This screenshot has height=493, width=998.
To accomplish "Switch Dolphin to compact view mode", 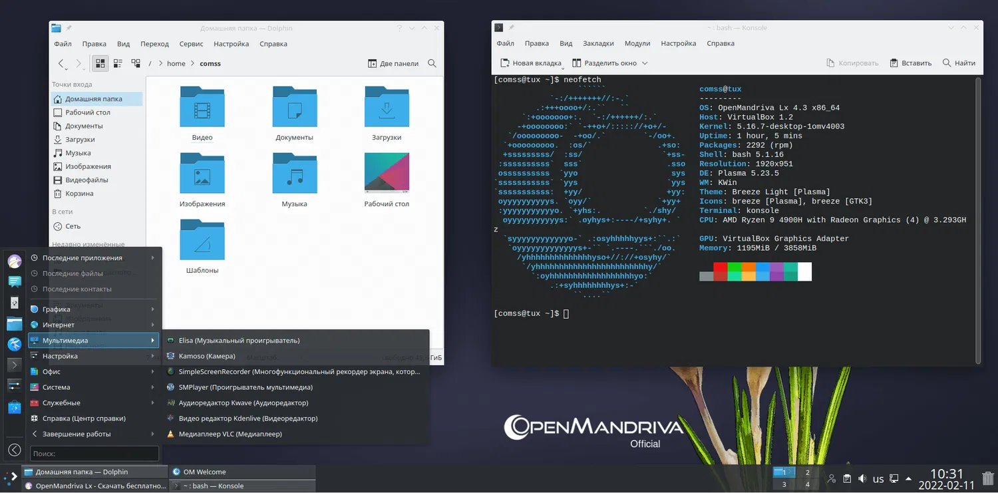I will [118, 63].
